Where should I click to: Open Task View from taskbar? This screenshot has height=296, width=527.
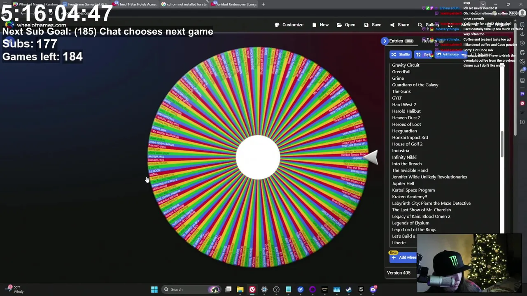pos(228,289)
